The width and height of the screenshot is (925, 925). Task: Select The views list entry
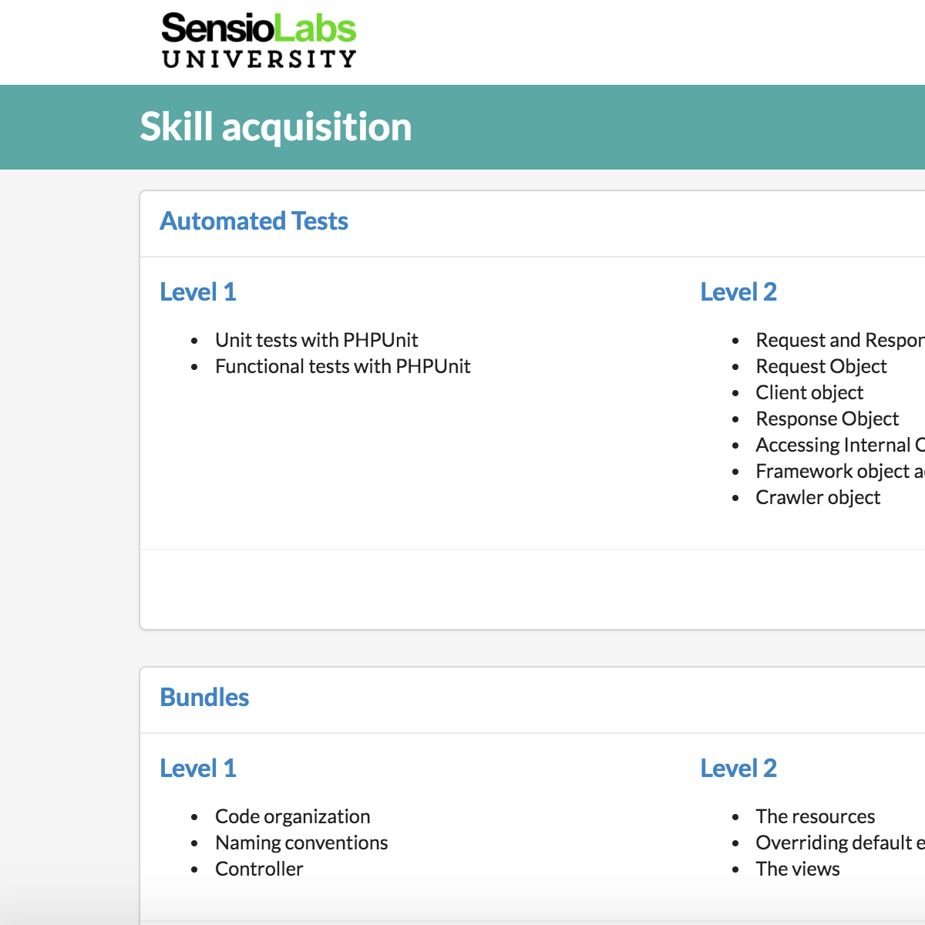pos(797,869)
